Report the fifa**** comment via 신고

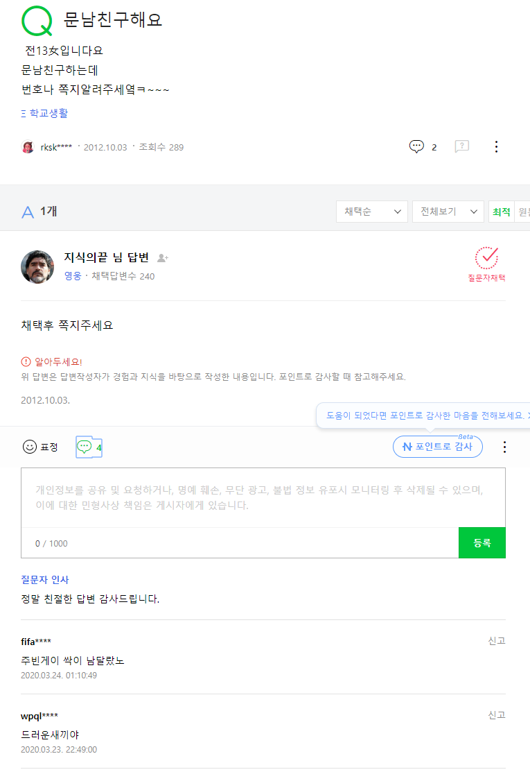tap(496, 641)
